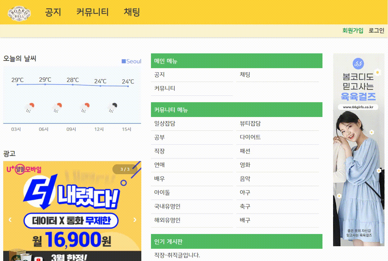Image resolution: width=388 pixels, height=261 pixels.
Task: Click the 메인 메뉴 green header
Action: pyautogui.click(x=237, y=61)
